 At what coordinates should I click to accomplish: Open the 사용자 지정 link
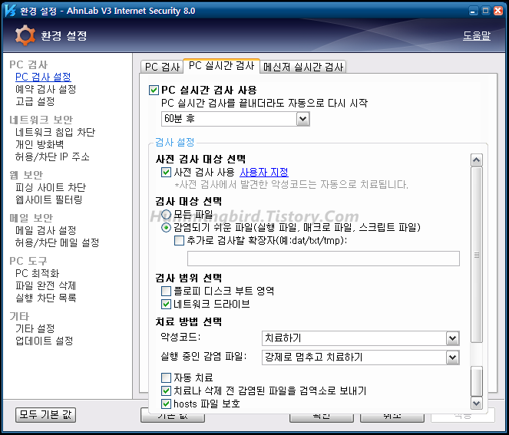[263, 172]
